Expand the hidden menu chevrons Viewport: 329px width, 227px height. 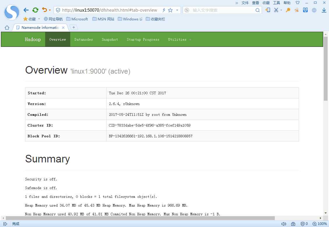(237, 3)
